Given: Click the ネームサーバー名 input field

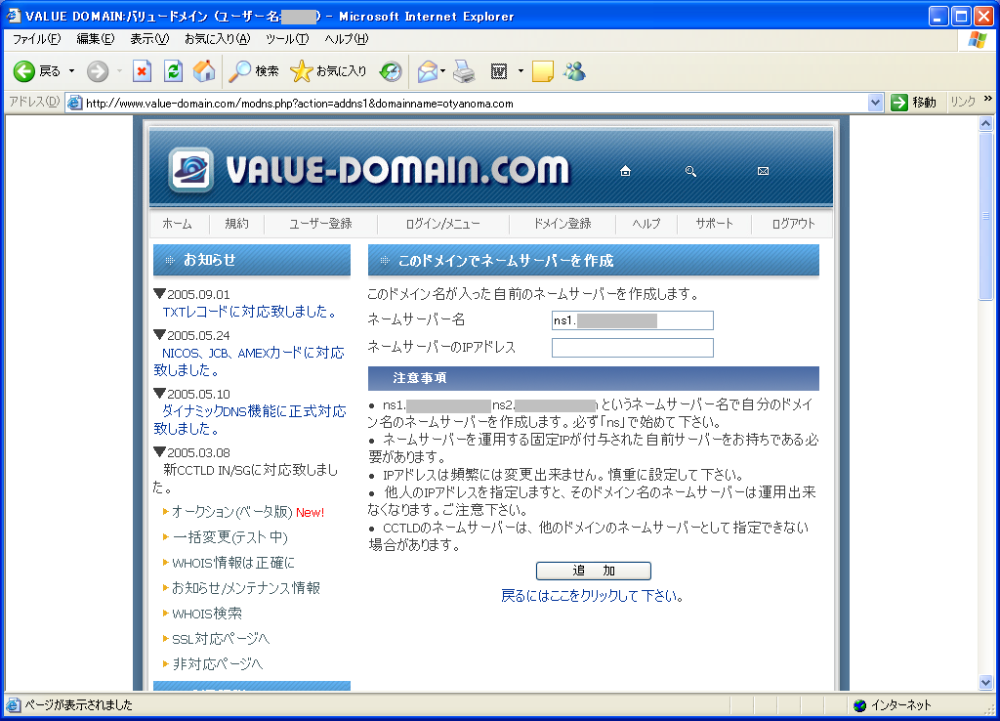Looking at the screenshot, I should [x=633, y=320].
